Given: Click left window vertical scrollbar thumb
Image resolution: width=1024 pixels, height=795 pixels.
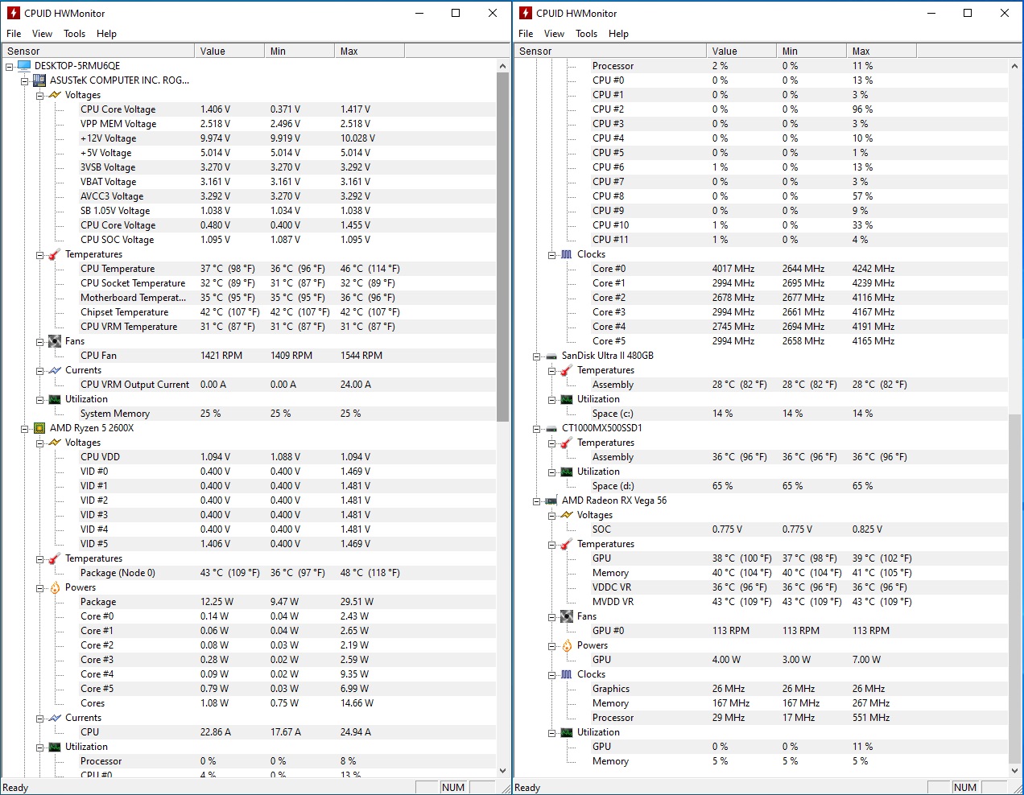Looking at the screenshot, I should click(503, 247).
